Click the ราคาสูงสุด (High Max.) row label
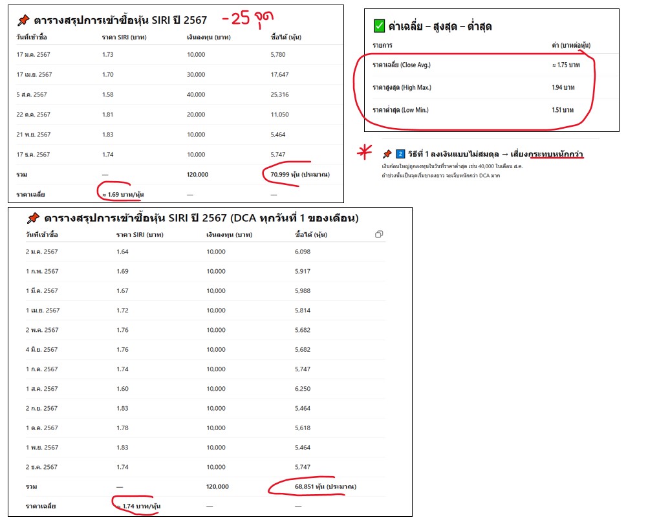The height and width of the screenshot is (522, 659). click(402, 87)
